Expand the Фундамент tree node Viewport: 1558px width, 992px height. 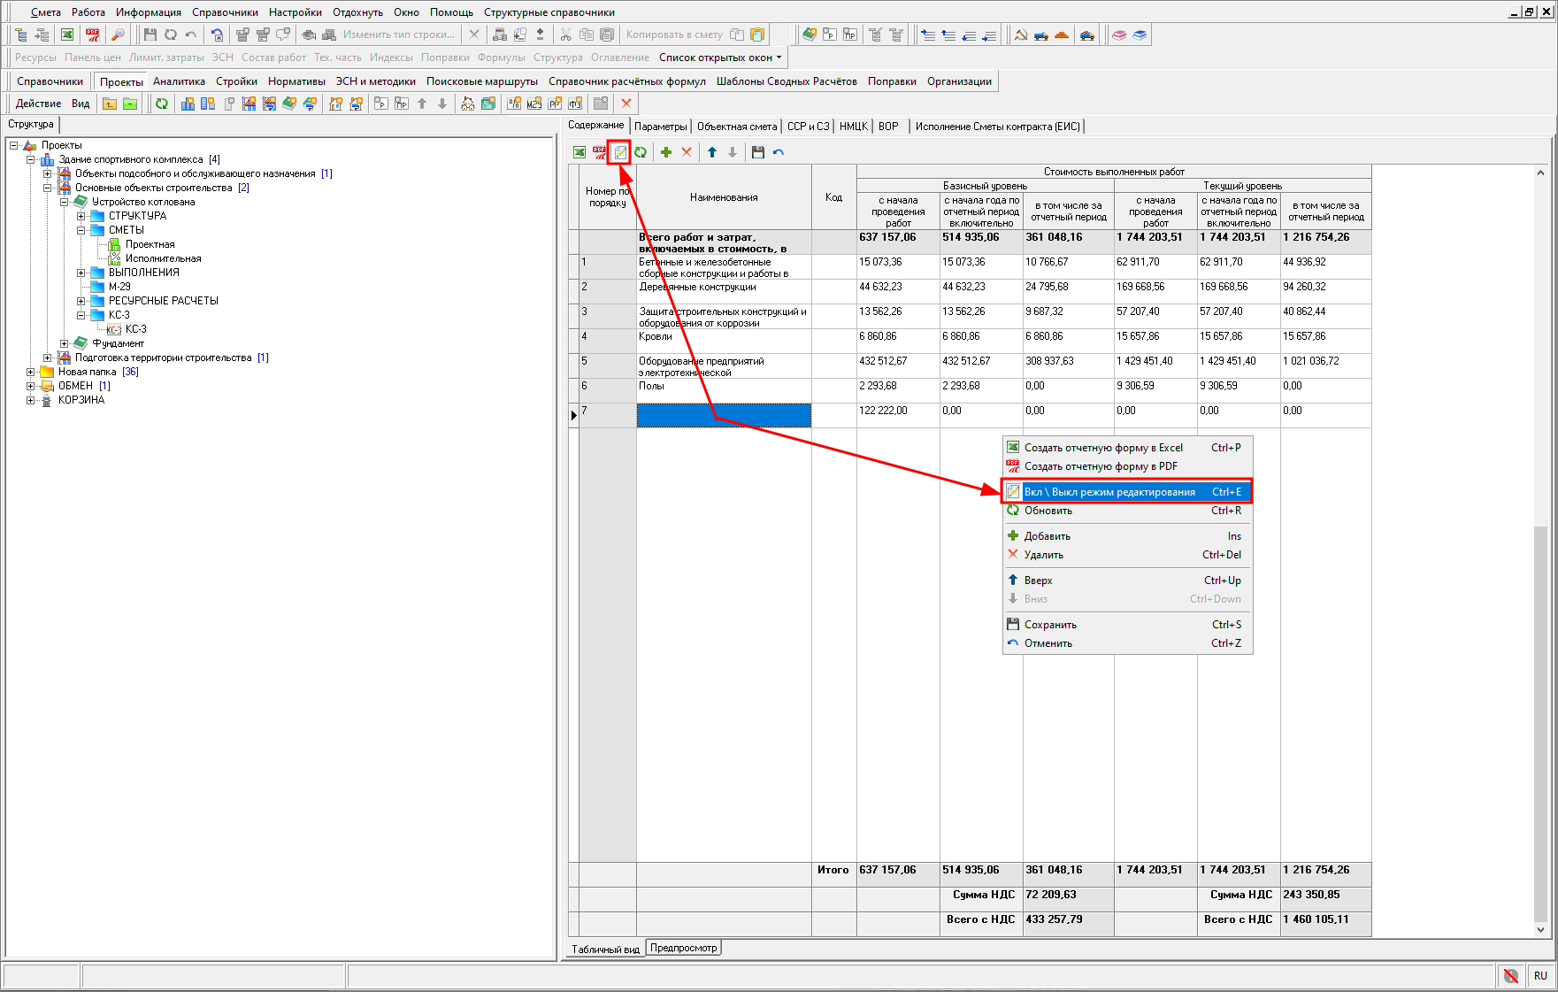pyautogui.click(x=65, y=343)
